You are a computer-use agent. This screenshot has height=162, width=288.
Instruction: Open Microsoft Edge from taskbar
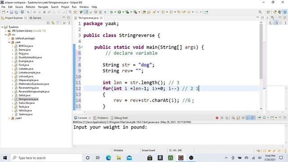pyautogui.click(x=108, y=158)
